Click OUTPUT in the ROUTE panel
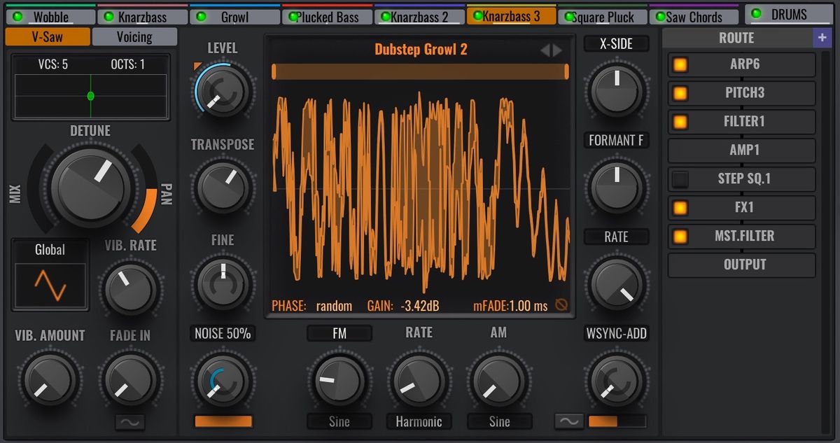 (x=741, y=265)
